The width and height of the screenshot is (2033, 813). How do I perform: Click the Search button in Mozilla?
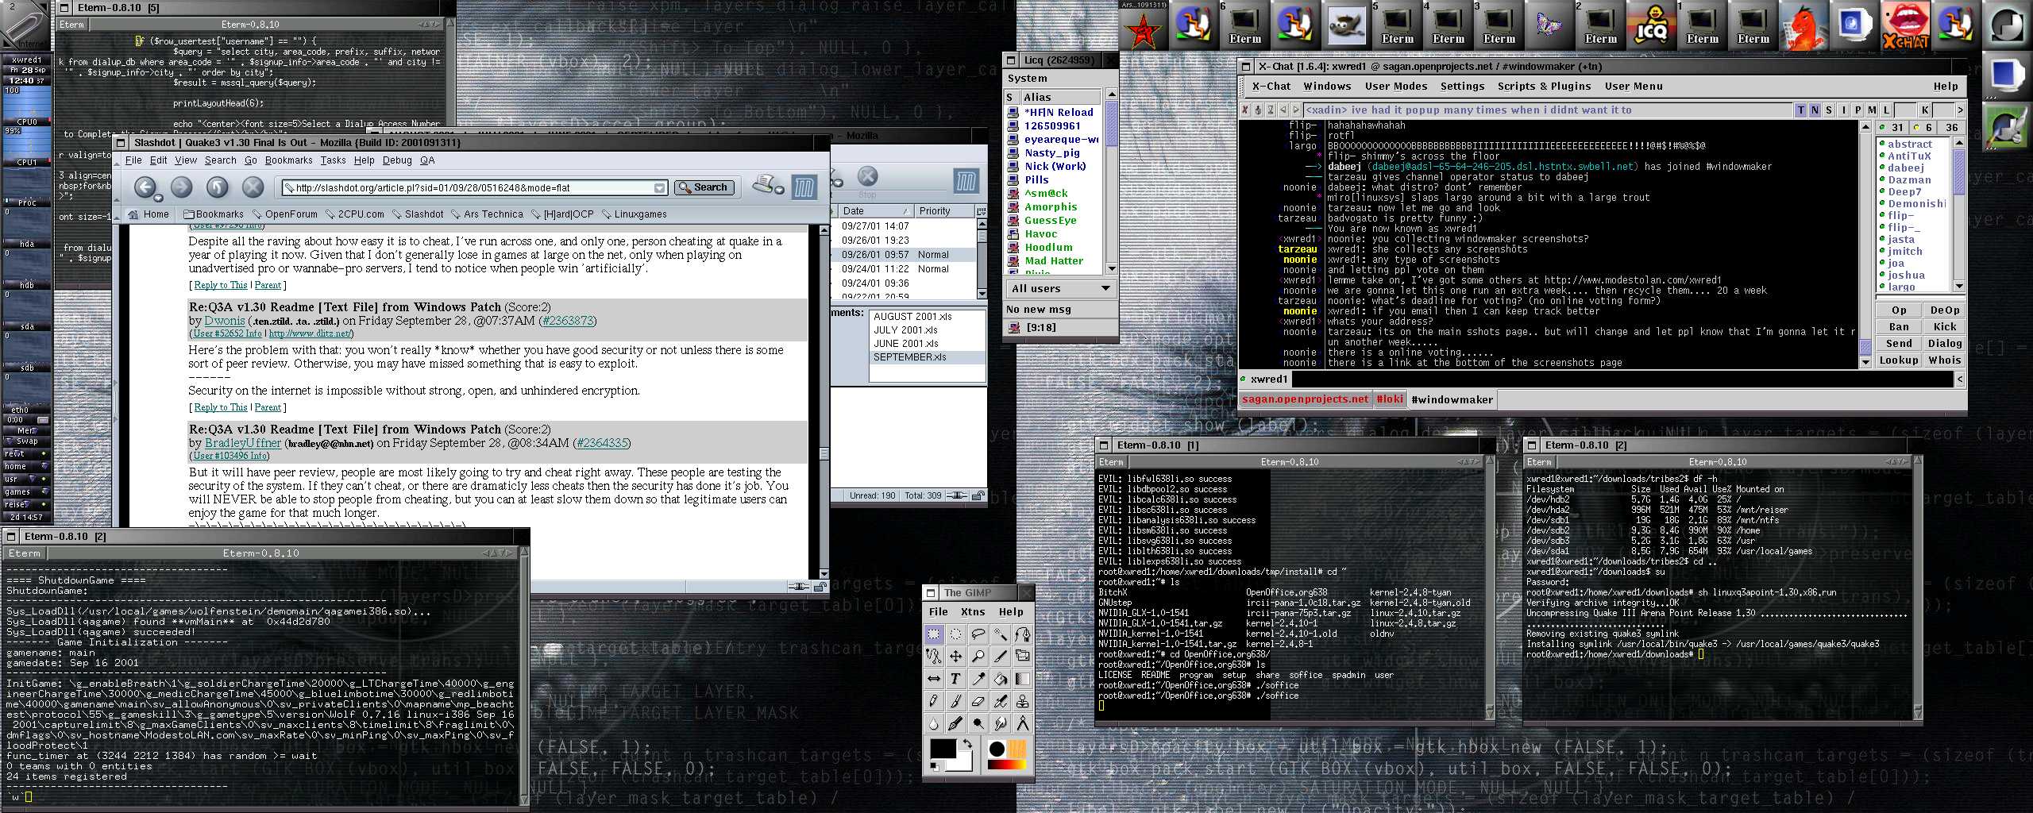(704, 187)
